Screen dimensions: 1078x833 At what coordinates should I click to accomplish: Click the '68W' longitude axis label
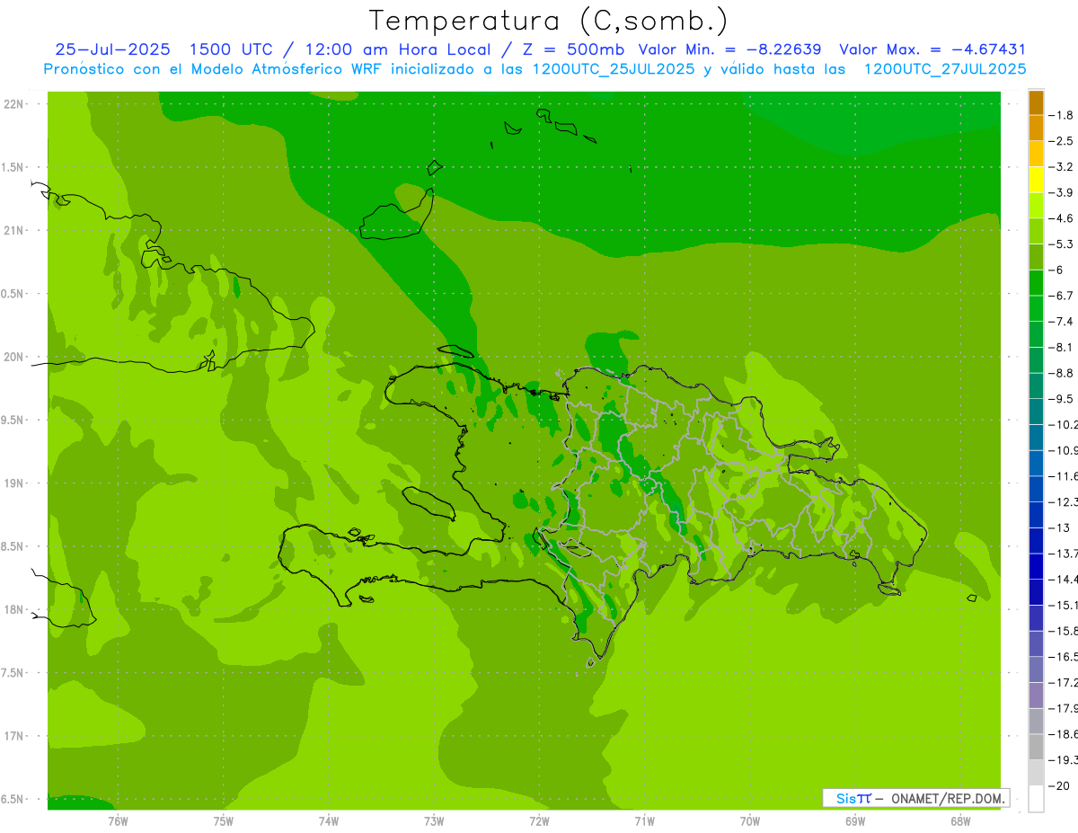point(960,820)
